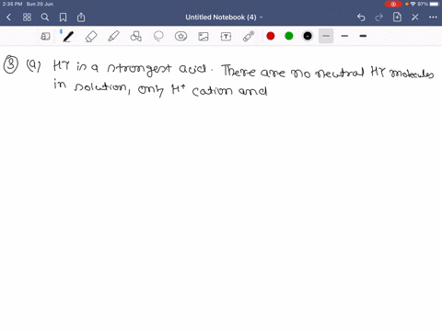Add a new page to the notebook
This screenshot has width=442, height=331.
tap(397, 17)
